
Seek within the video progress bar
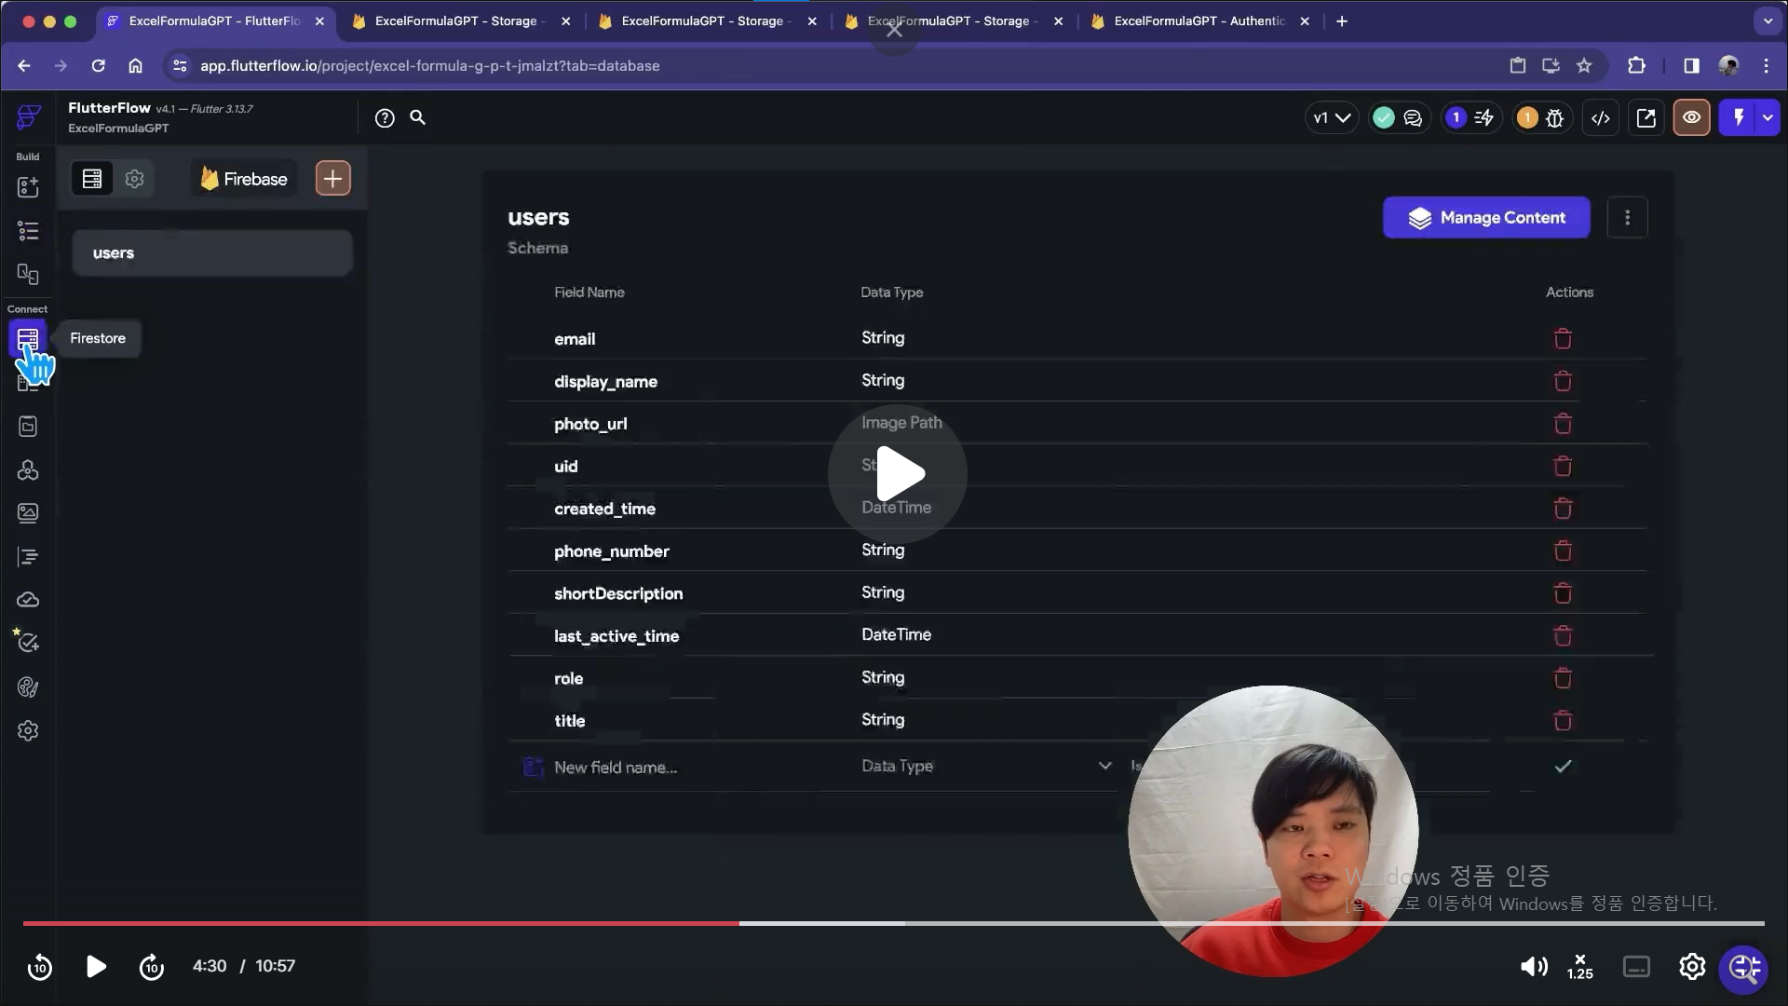[x=894, y=923]
